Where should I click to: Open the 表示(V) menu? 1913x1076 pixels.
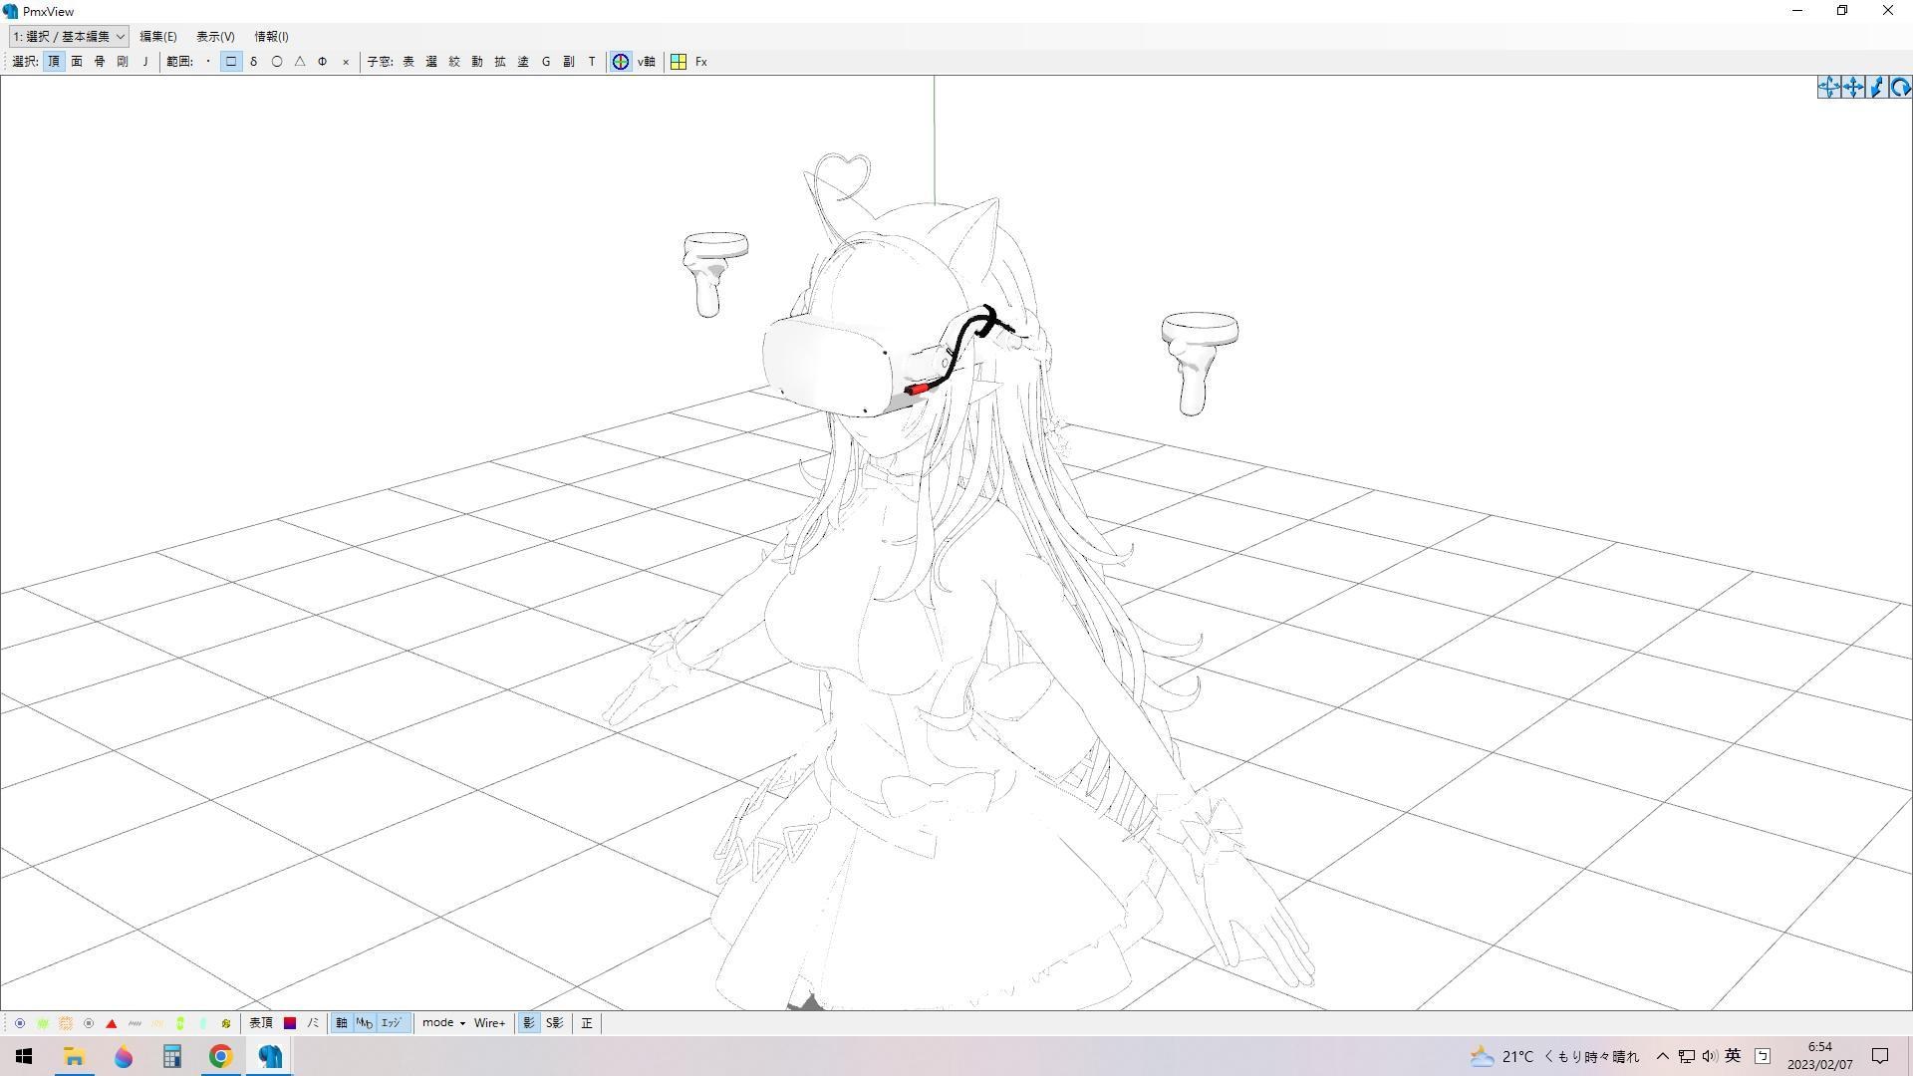tap(215, 37)
